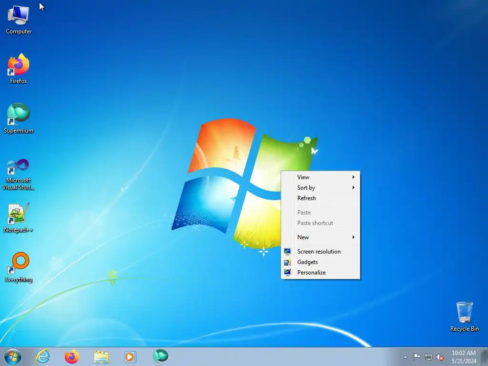
Task: Expand the View submenu
Action: tap(321, 177)
